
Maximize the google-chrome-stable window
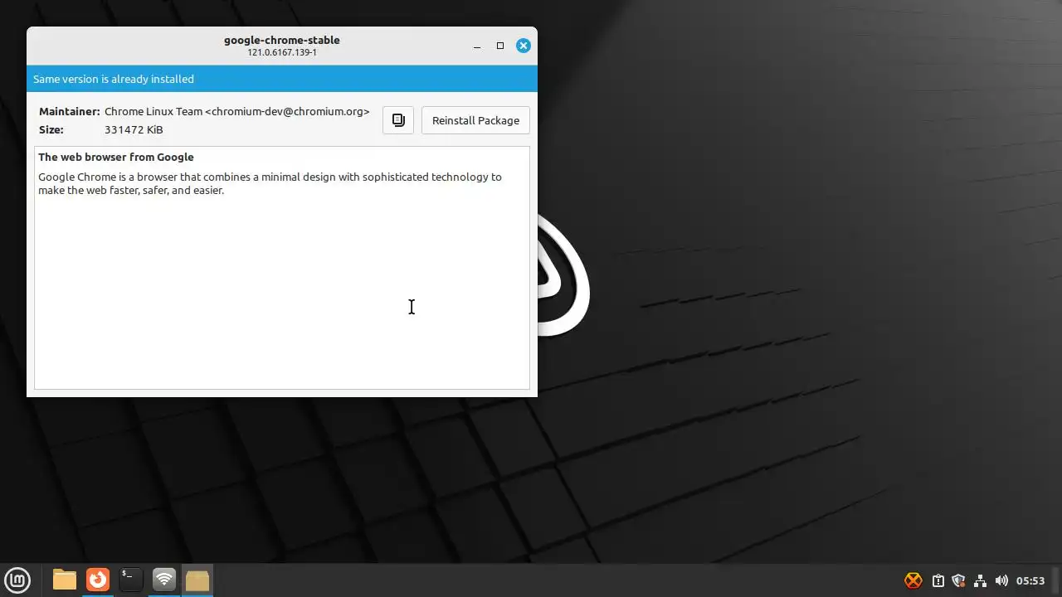coord(500,46)
